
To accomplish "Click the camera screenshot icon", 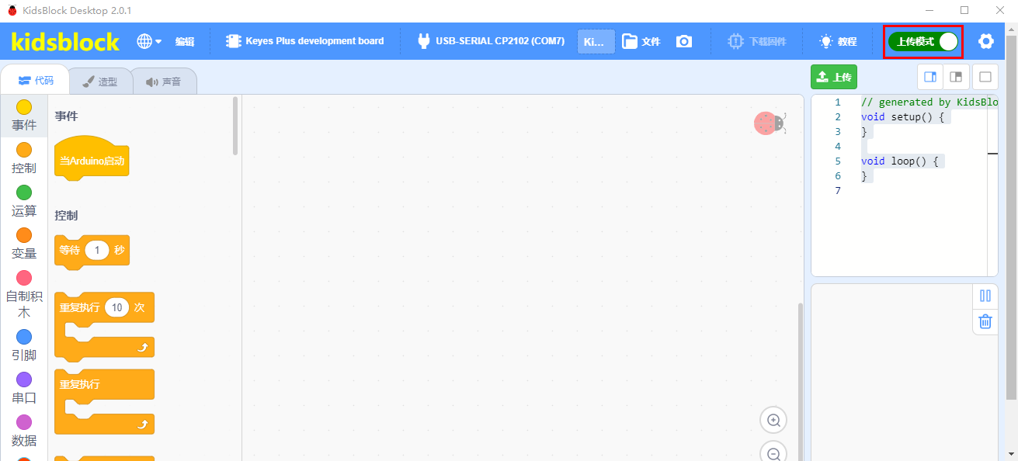I will tap(683, 41).
